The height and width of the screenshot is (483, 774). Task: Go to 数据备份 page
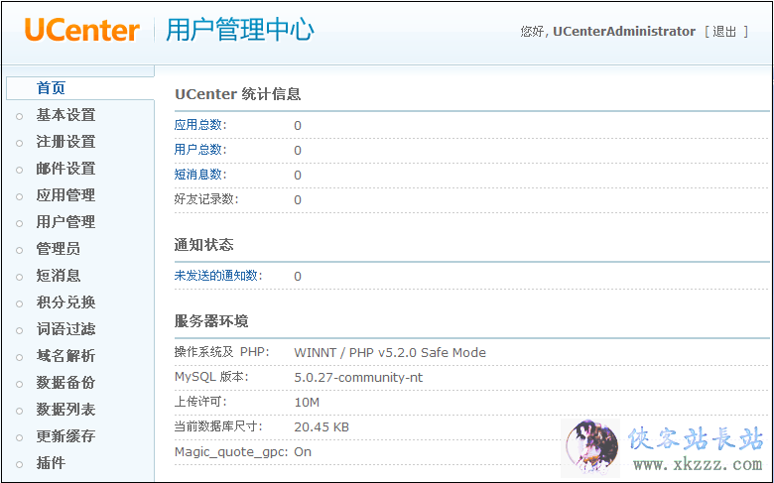point(65,383)
